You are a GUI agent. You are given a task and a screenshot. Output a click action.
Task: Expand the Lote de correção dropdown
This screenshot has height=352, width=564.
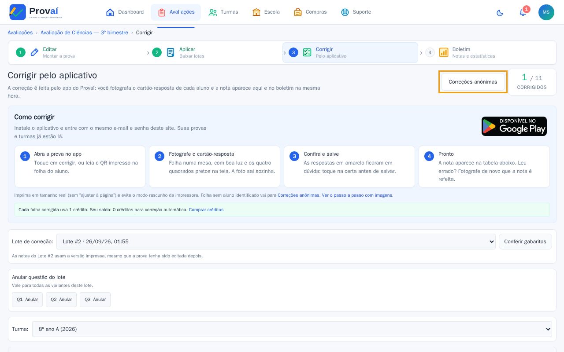(x=276, y=242)
